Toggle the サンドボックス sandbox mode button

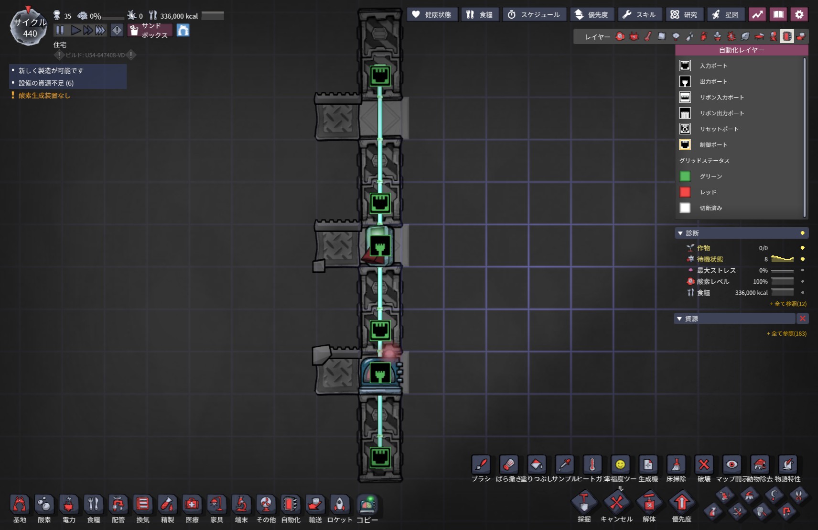[150, 31]
